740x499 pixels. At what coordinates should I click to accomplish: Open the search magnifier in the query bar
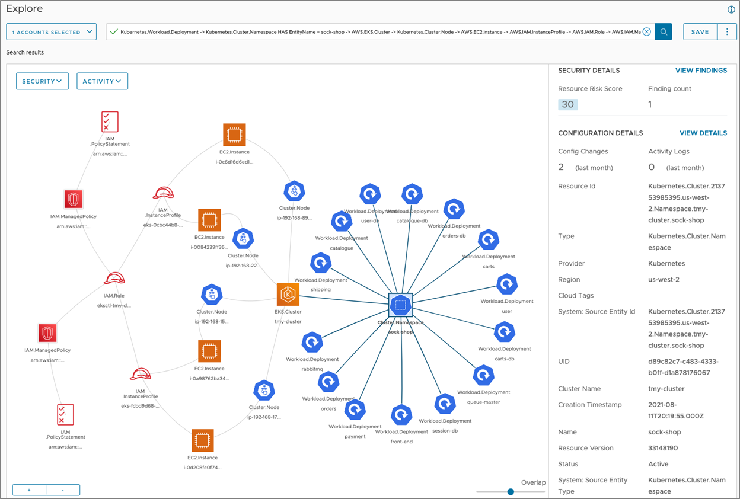coord(663,31)
